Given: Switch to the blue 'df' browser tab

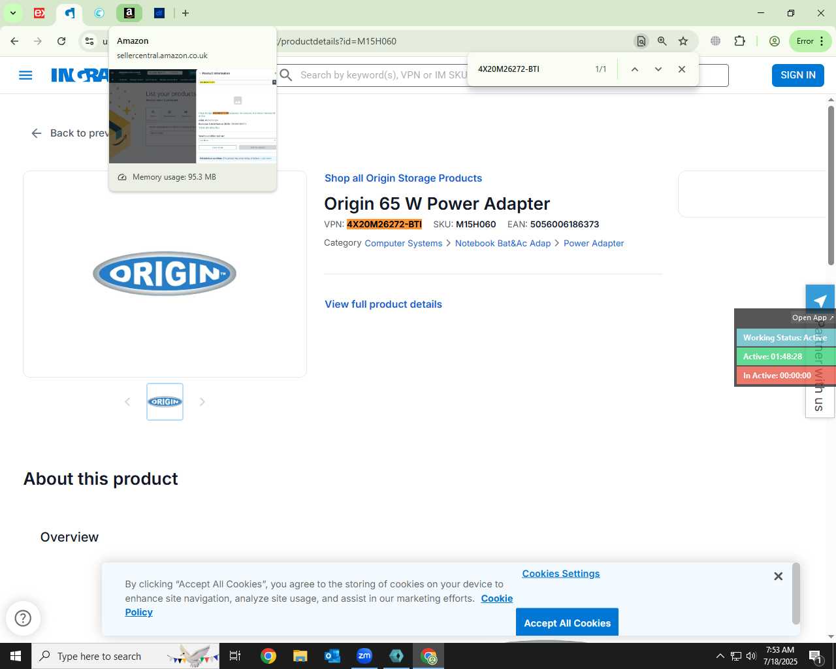Looking at the screenshot, I should (159, 13).
